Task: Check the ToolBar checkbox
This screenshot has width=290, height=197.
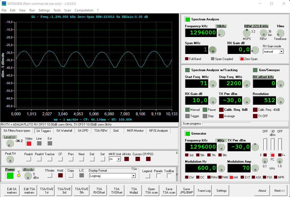Action: (169, 176)
